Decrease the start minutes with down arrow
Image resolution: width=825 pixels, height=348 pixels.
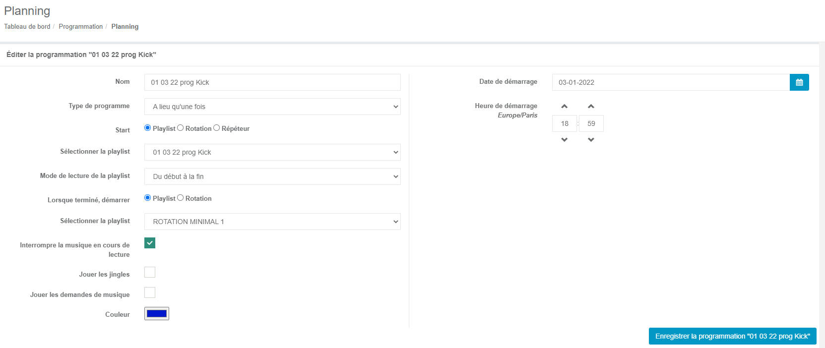[x=591, y=140]
